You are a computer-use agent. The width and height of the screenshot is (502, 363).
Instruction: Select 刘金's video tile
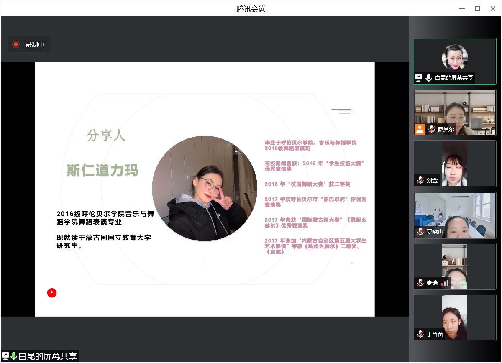455,163
